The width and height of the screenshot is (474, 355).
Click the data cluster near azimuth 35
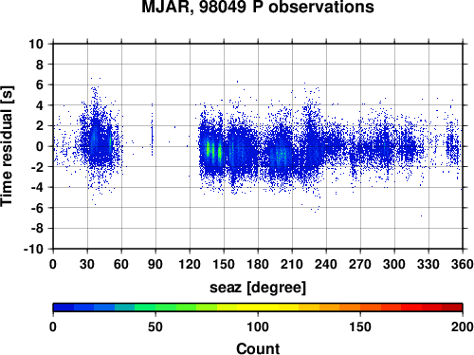(x=94, y=140)
